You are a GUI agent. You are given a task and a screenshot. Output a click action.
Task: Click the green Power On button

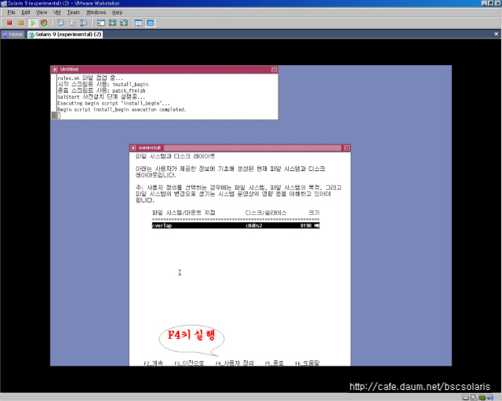coord(33,23)
